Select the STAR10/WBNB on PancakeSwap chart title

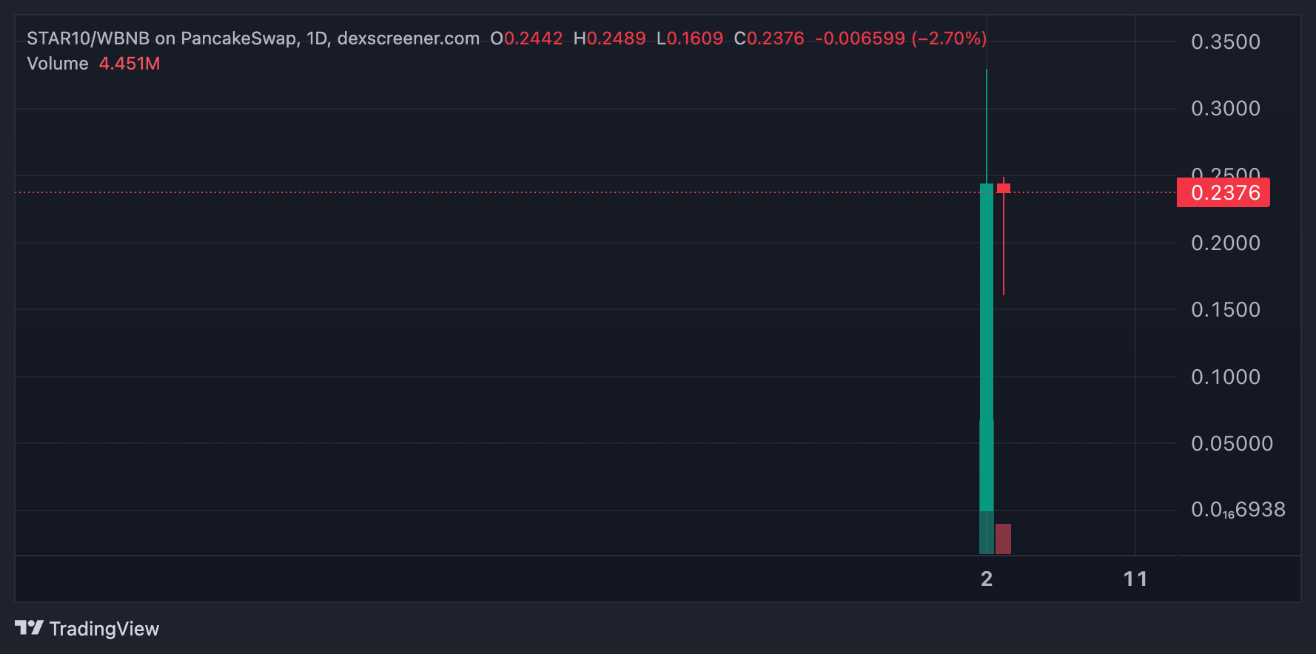253,38
